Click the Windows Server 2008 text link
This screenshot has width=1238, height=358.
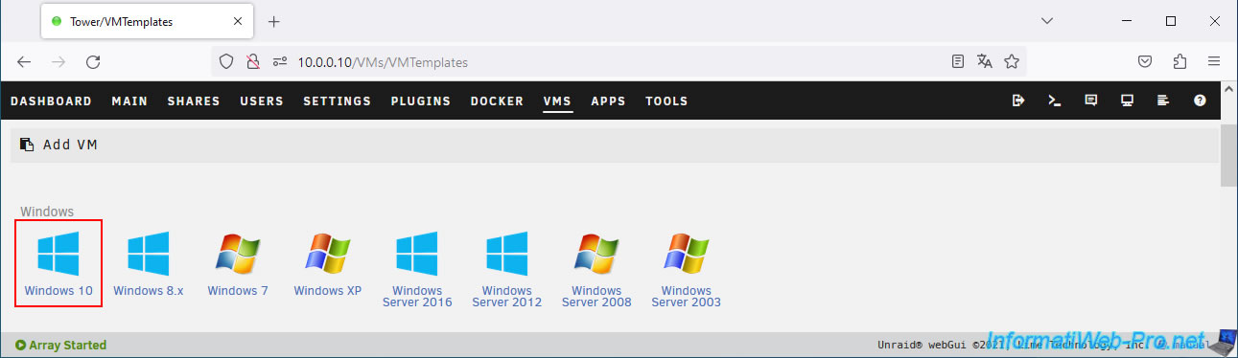pyautogui.click(x=596, y=296)
